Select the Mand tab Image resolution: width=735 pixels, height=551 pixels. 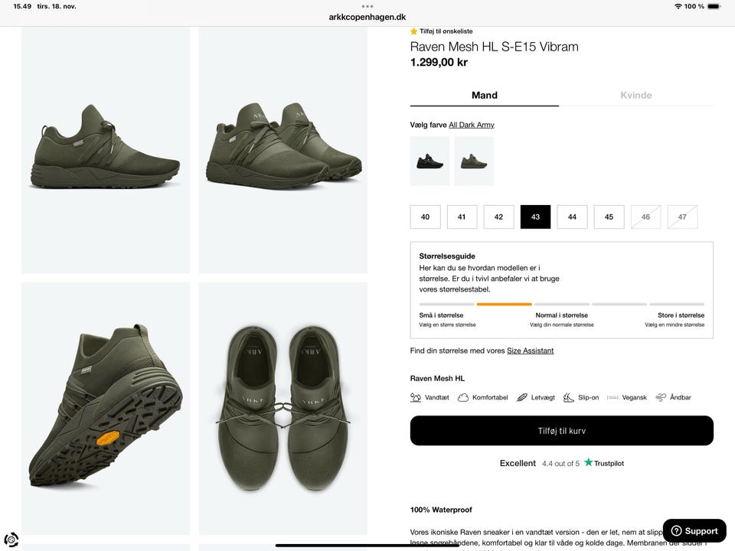[485, 96]
